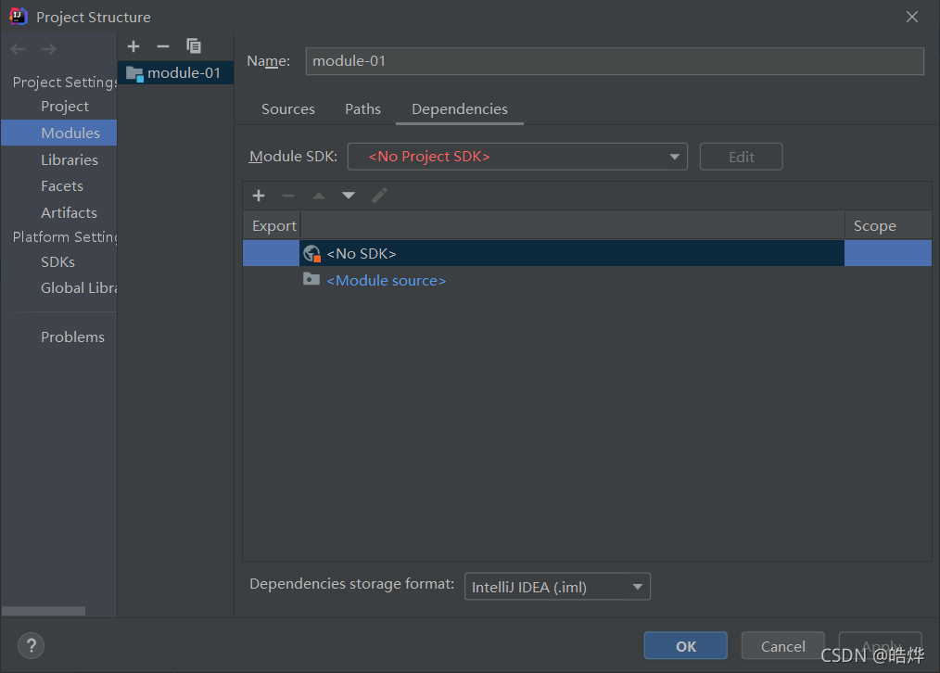This screenshot has height=673, width=940.
Task: Copy the selected module icon
Action: (193, 46)
